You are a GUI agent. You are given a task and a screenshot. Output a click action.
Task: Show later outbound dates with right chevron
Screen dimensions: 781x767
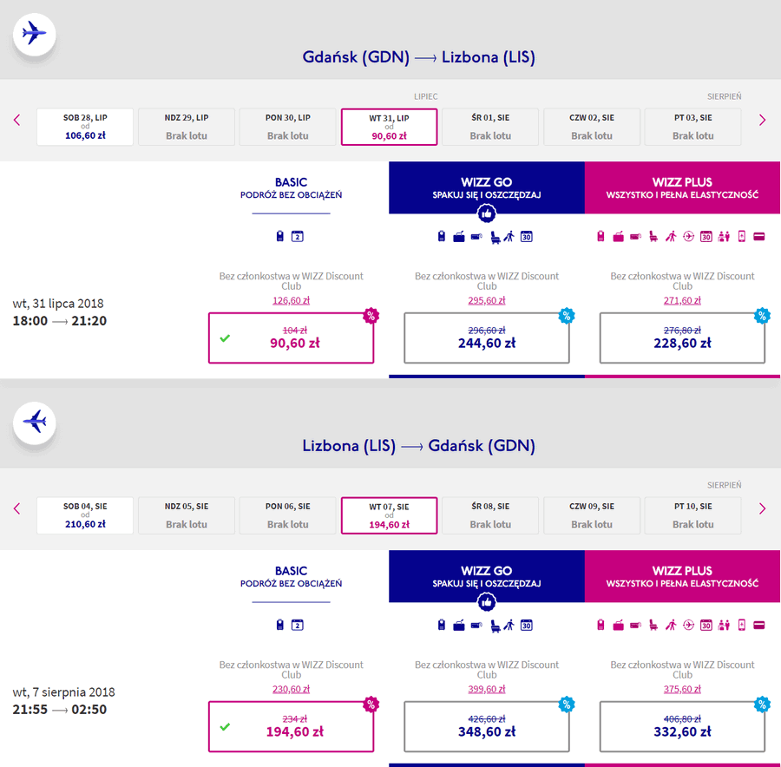point(762,120)
